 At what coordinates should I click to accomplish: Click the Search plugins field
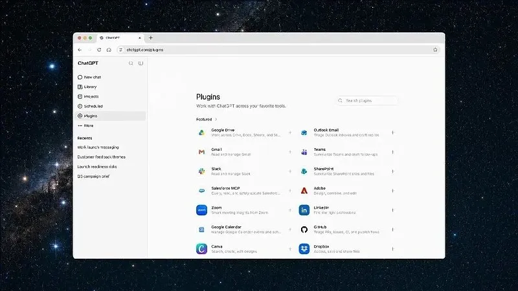click(366, 101)
